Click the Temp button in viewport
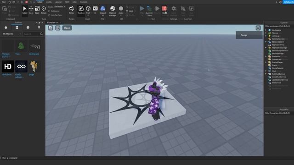 click(249, 35)
